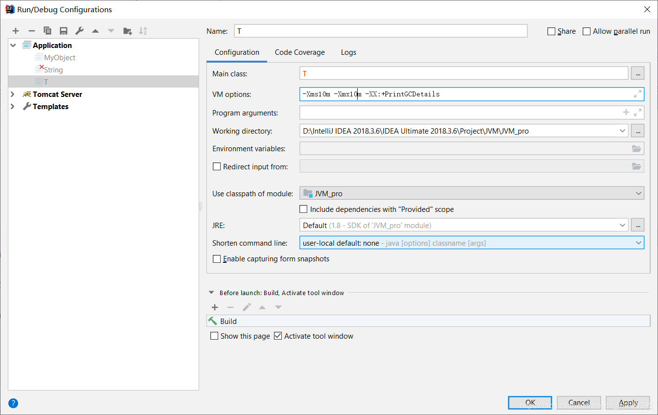Viewport: 658px width, 415px height.
Task: Copy the selected configuration
Action: click(47, 31)
